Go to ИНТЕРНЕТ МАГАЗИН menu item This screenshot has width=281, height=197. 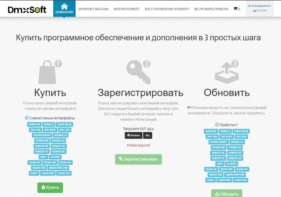[94, 9]
